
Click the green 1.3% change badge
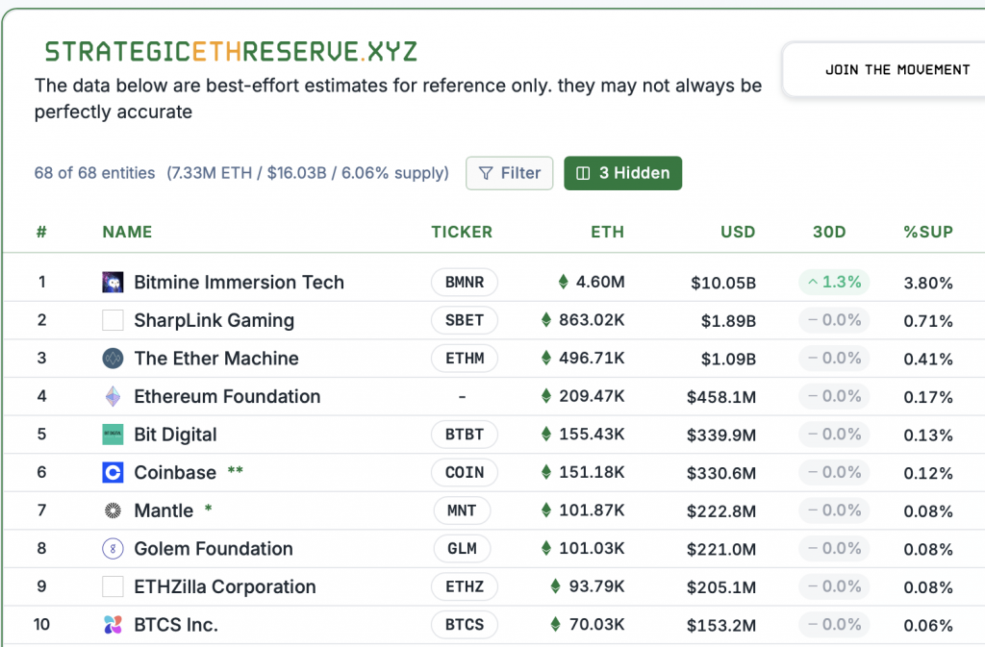point(834,283)
